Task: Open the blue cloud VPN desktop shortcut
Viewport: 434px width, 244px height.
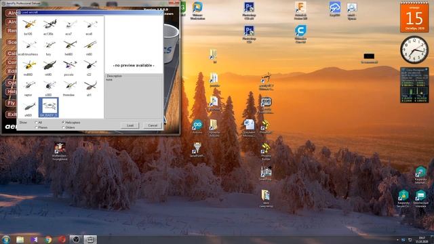Action: click(x=335, y=9)
